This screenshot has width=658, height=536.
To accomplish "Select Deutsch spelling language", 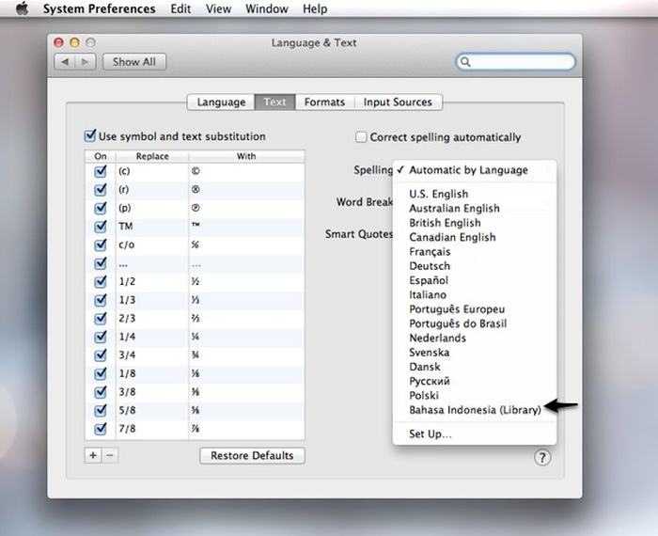I will click(x=475, y=266).
